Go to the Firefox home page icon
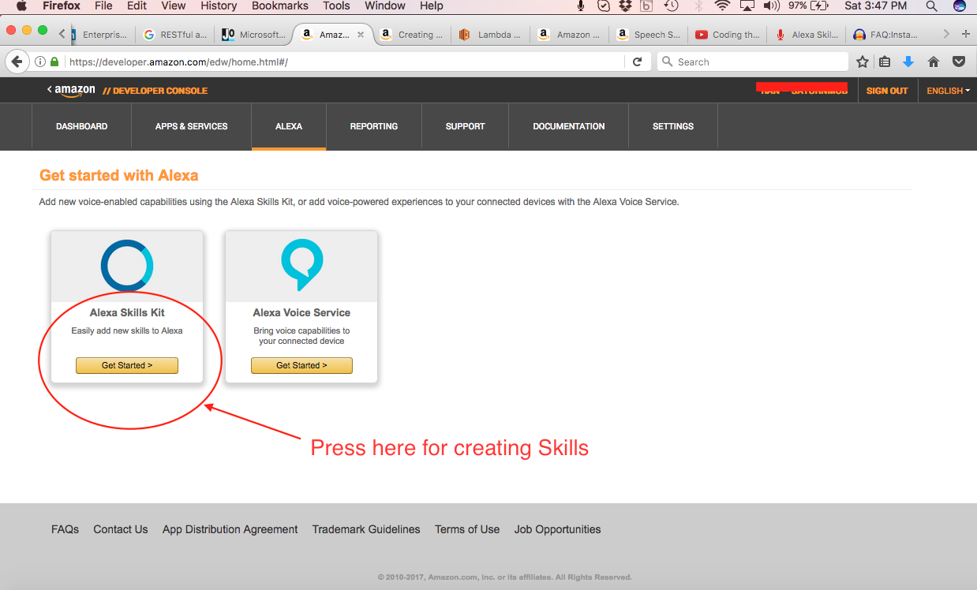 (933, 61)
